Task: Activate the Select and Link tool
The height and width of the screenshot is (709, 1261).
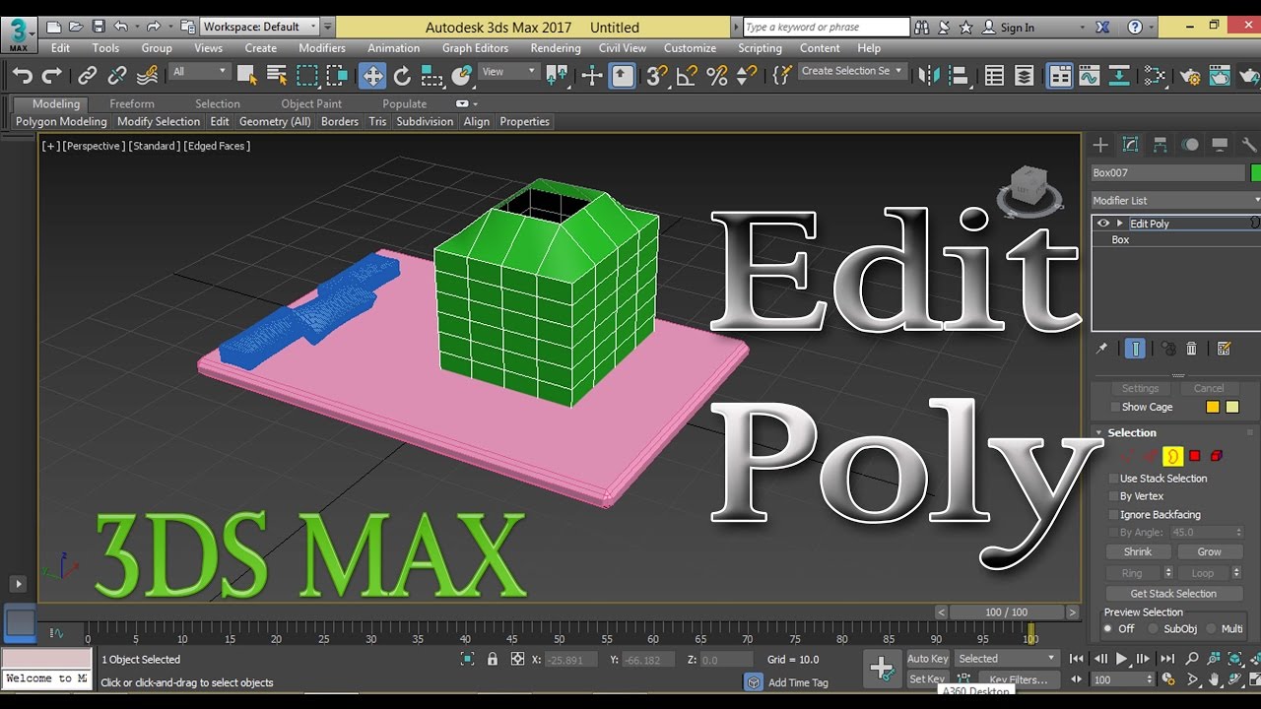Action: tap(88, 75)
